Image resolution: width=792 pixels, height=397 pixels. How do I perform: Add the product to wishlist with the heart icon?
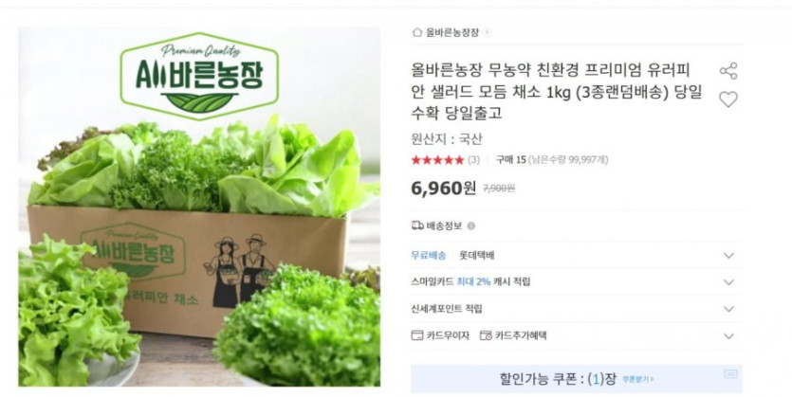point(728,99)
